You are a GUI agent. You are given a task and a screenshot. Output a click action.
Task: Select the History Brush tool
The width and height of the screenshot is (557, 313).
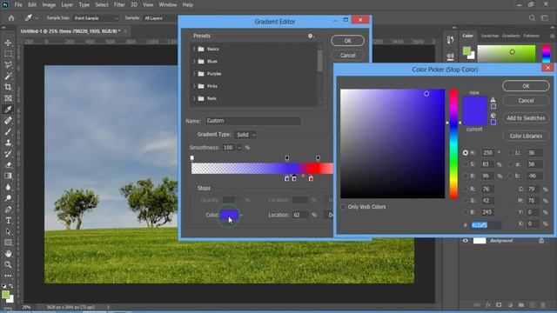[8, 154]
